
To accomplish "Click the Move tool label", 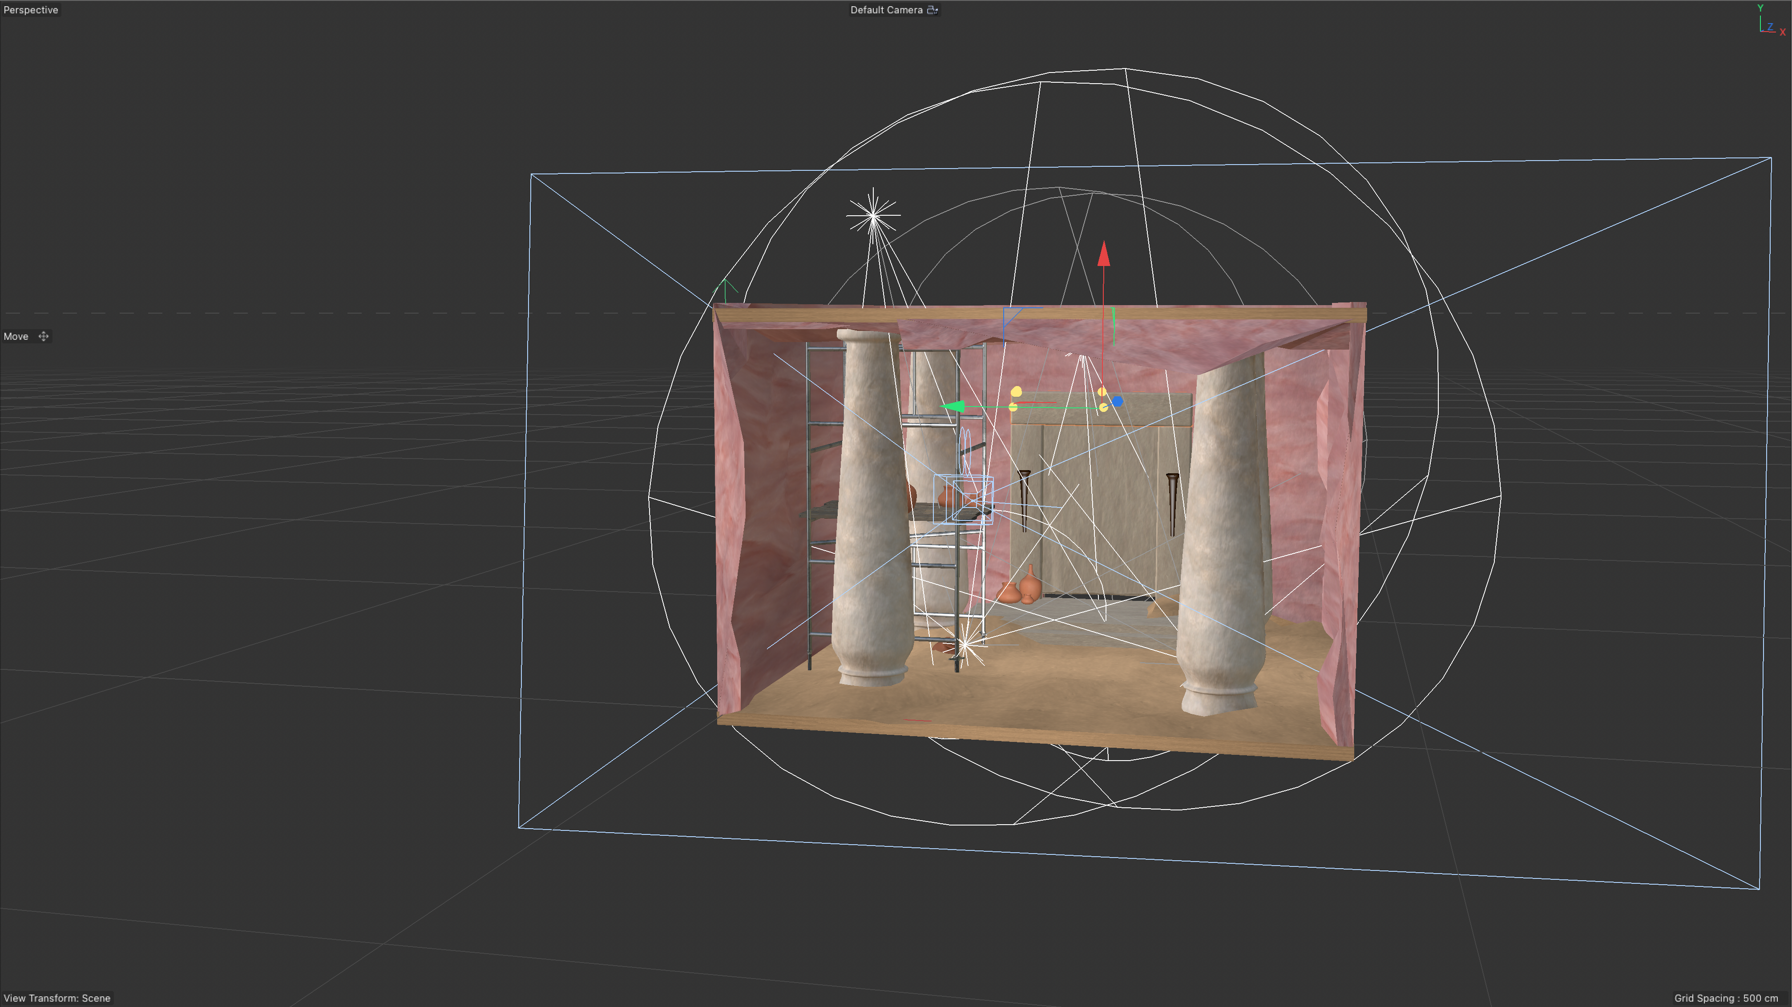I will pyautogui.click(x=16, y=337).
